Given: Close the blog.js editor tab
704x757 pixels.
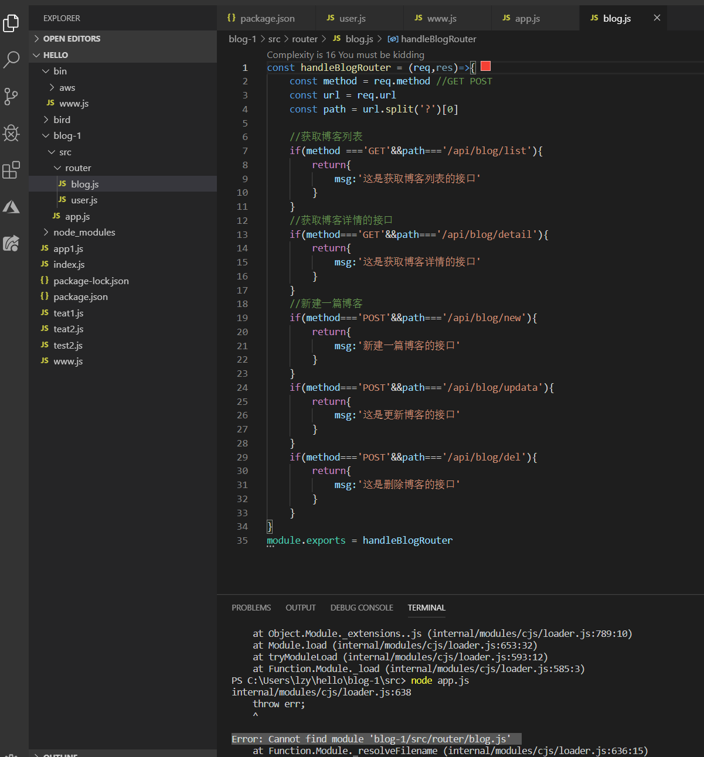Looking at the screenshot, I should click(x=657, y=18).
